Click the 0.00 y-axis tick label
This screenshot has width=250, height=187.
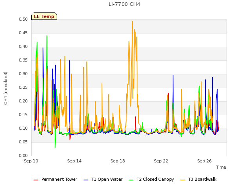[23, 155]
